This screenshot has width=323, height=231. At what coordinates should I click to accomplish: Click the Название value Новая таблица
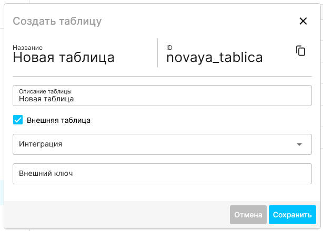tap(64, 57)
